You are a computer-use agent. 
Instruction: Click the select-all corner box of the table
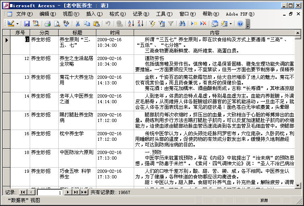tap(6, 33)
